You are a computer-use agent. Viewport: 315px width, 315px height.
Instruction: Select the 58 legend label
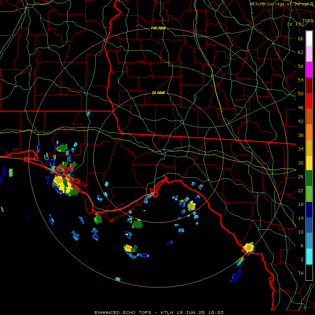coord(301,66)
